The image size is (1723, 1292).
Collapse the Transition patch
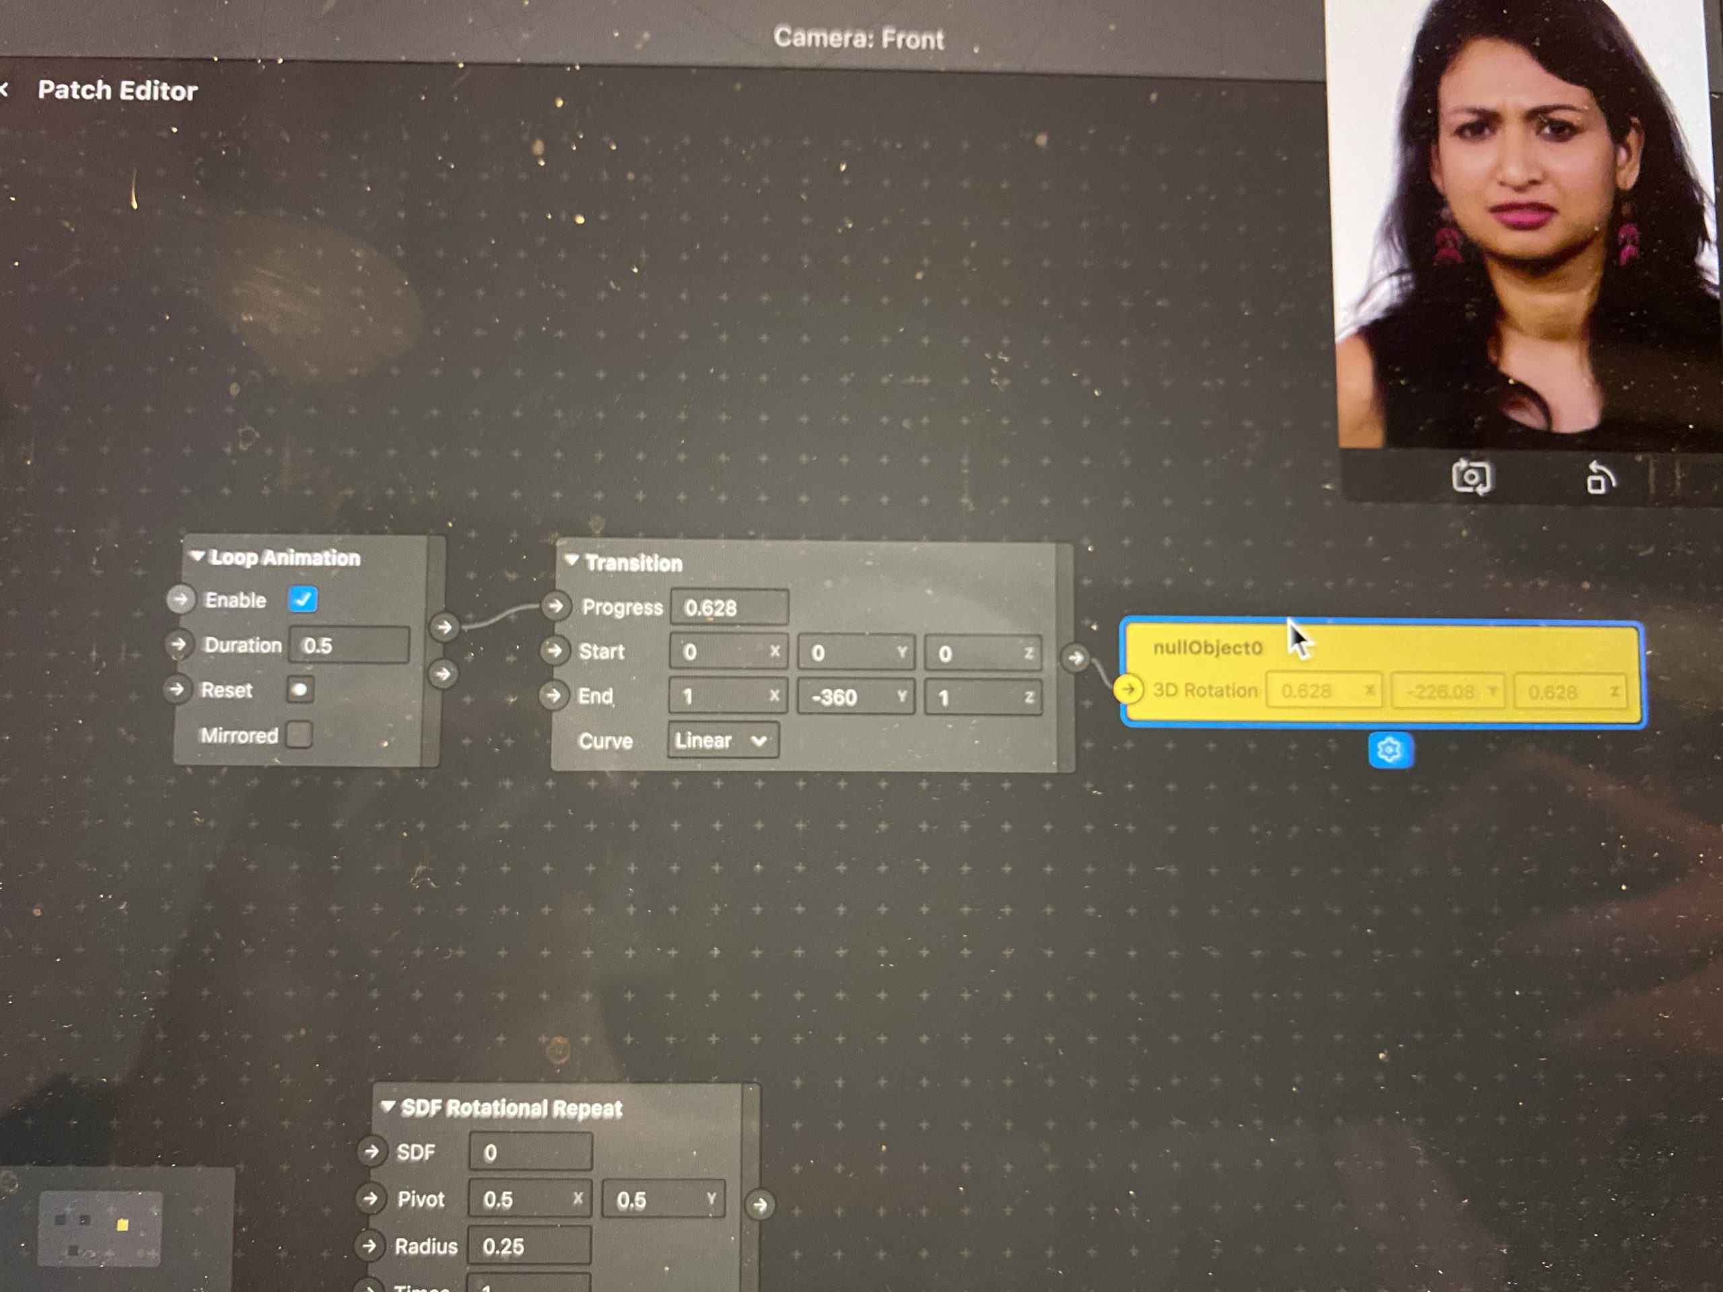[x=571, y=561]
